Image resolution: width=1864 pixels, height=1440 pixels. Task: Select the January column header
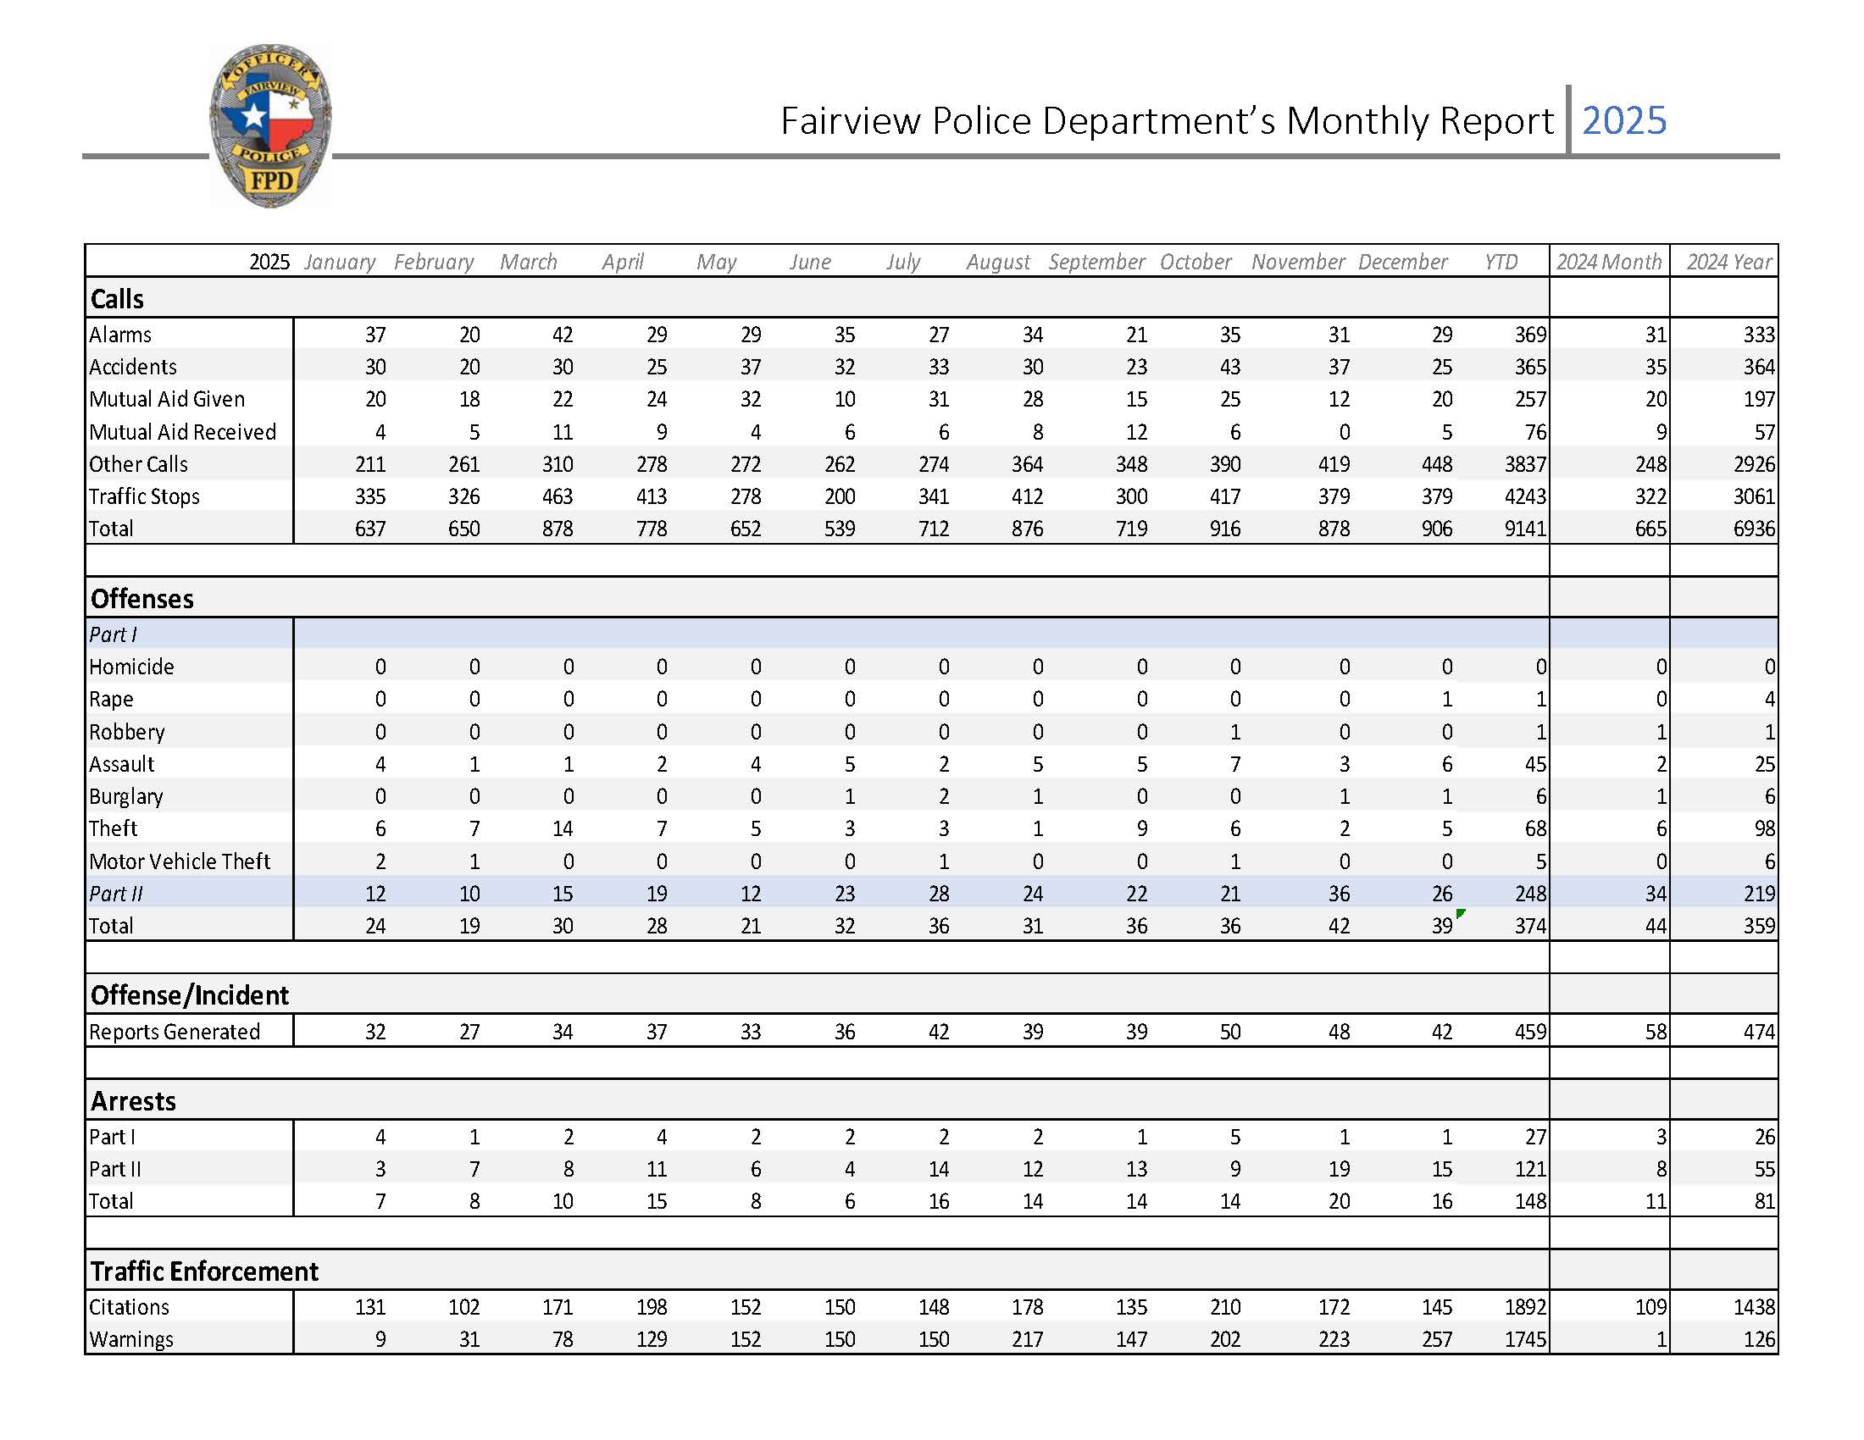click(x=339, y=262)
